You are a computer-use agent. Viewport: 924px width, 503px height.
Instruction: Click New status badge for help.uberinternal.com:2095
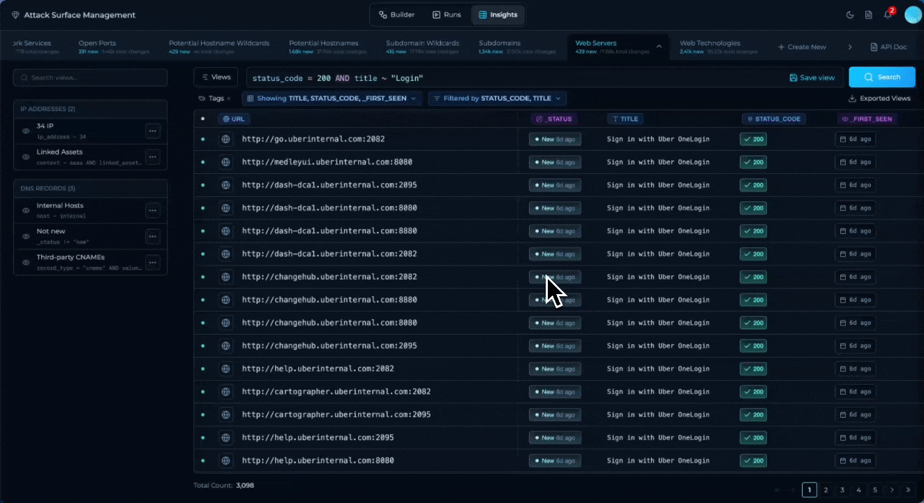[x=555, y=437]
